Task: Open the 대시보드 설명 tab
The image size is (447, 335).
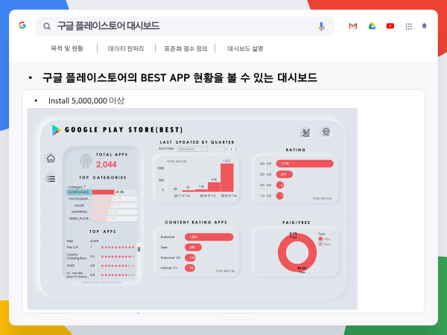Action: pyautogui.click(x=245, y=48)
